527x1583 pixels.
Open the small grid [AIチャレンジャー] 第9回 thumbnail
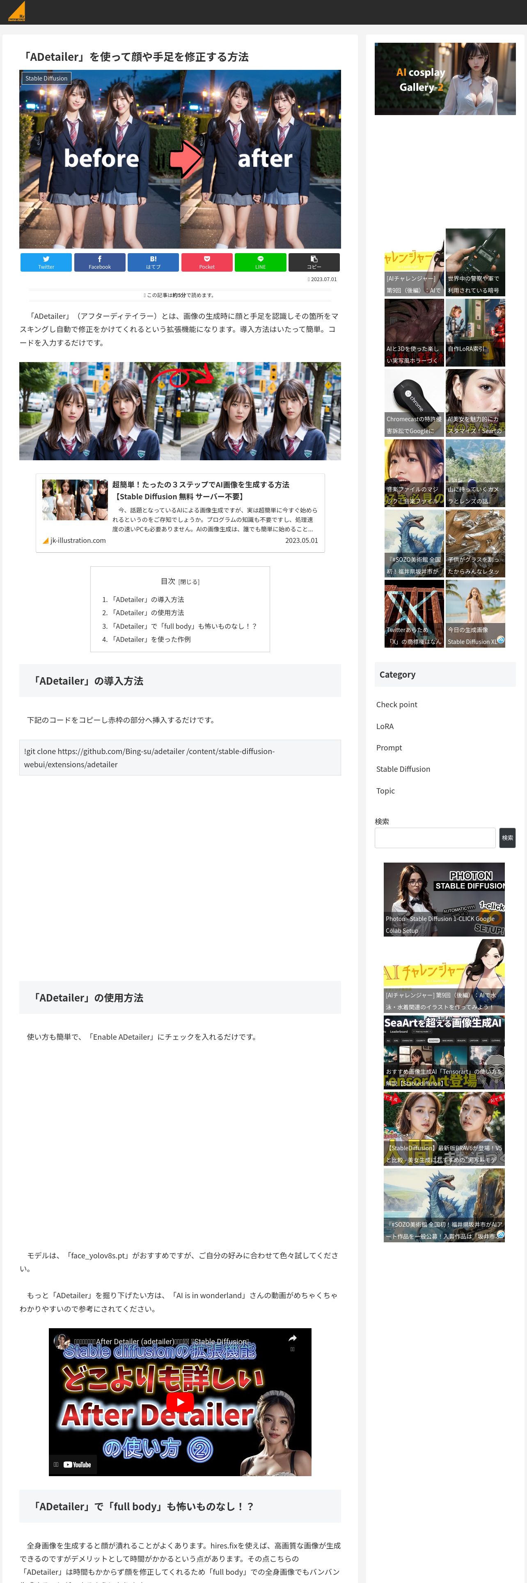(x=414, y=263)
